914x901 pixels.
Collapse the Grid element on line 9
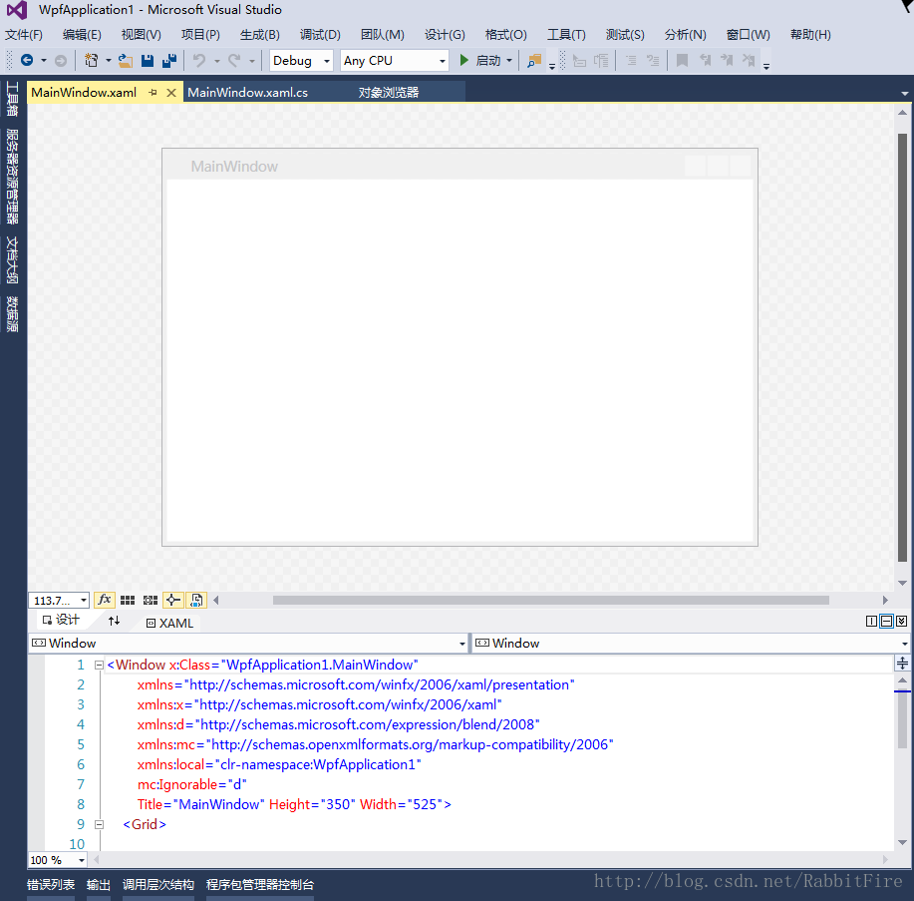tap(99, 824)
